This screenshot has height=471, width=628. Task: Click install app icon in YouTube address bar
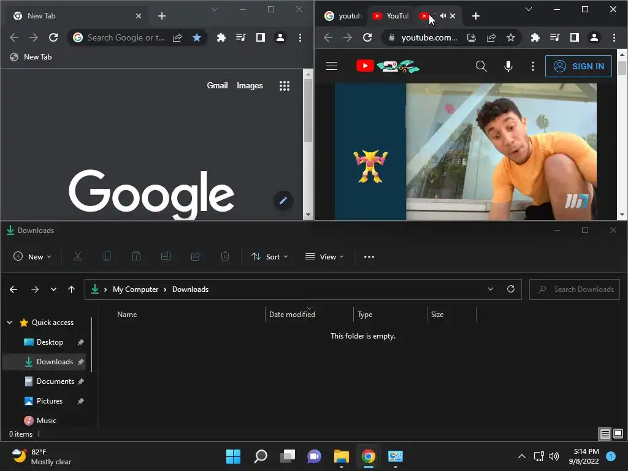(472, 37)
